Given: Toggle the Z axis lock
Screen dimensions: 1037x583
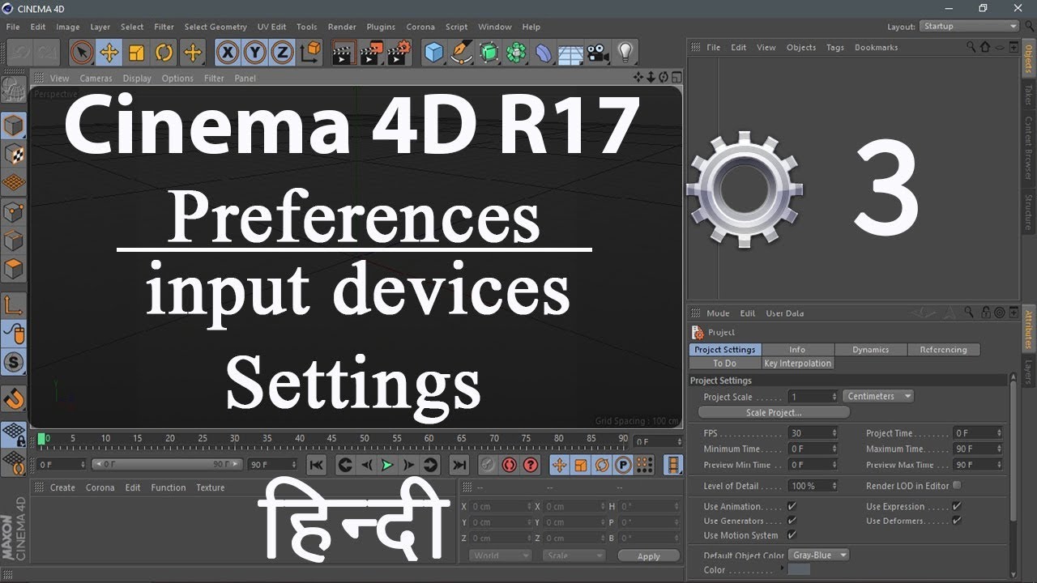Looking at the screenshot, I should point(282,53).
